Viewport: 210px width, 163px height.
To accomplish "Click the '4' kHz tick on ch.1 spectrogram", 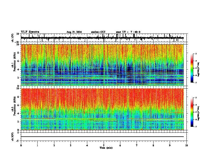I will [x=19, y=70].
